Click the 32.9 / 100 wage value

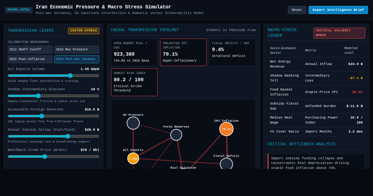point(357,120)
